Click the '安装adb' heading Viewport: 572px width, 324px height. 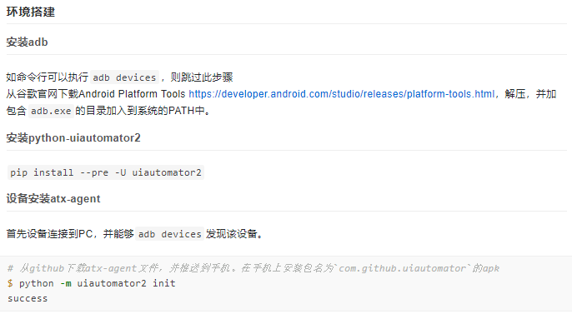tap(27, 42)
